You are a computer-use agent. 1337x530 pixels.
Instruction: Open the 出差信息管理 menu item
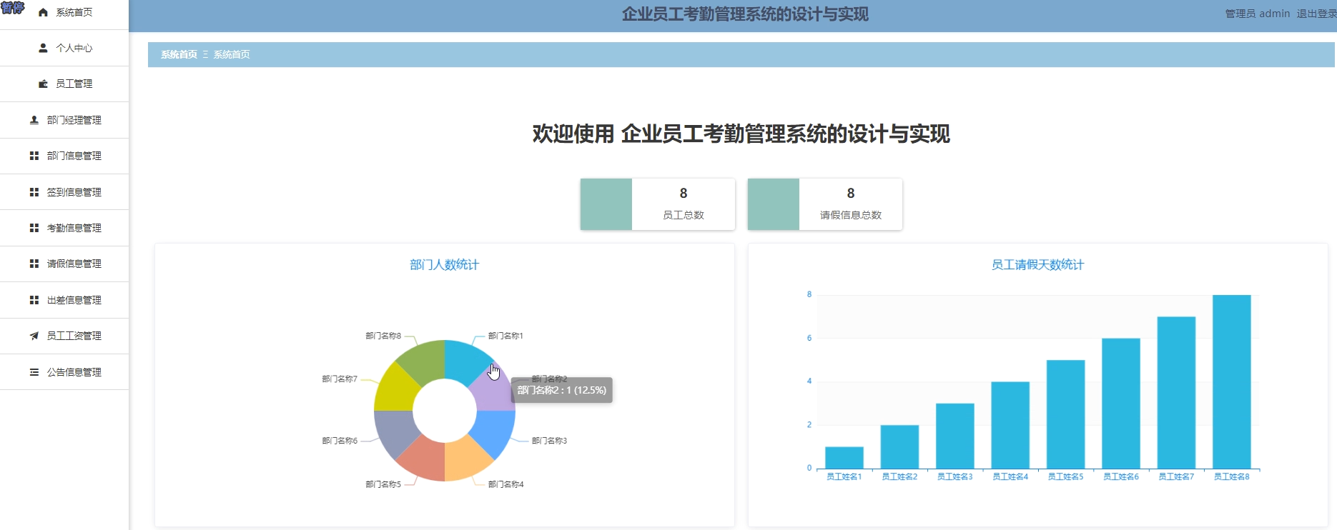click(x=64, y=300)
